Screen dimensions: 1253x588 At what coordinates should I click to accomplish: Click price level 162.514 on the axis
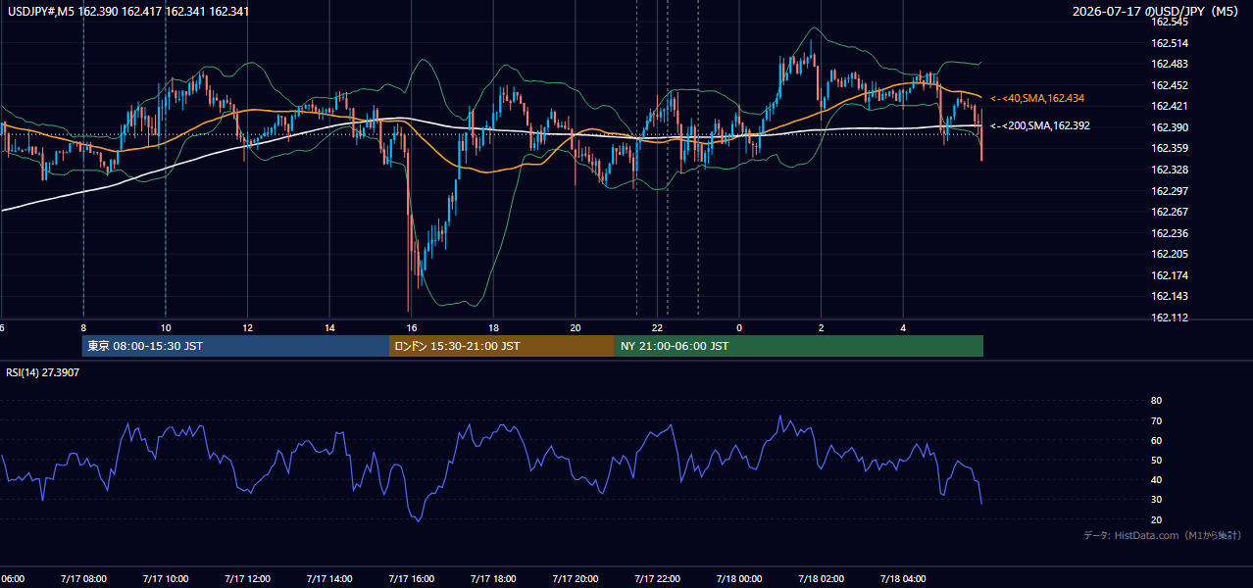tap(1169, 43)
